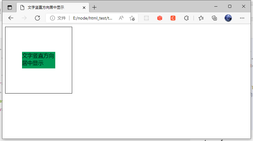This screenshot has width=253, height=141.
Task: Open the vertical tabs panel icon
Action: click(10, 8)
